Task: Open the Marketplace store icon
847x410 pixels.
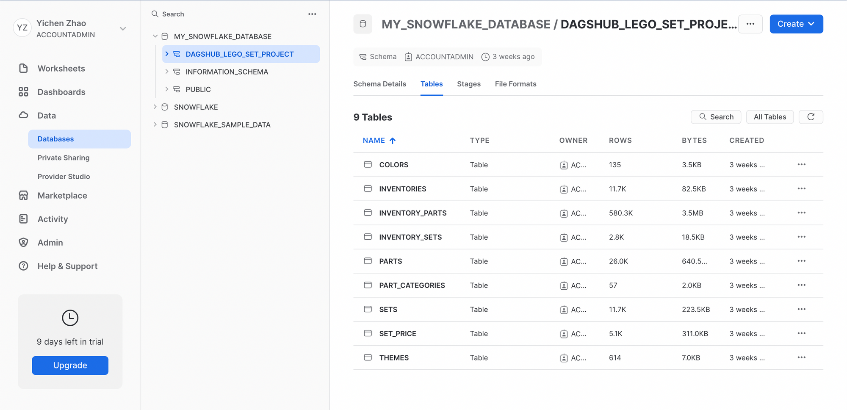Action: pyautogui.click(x=23, y=195)
